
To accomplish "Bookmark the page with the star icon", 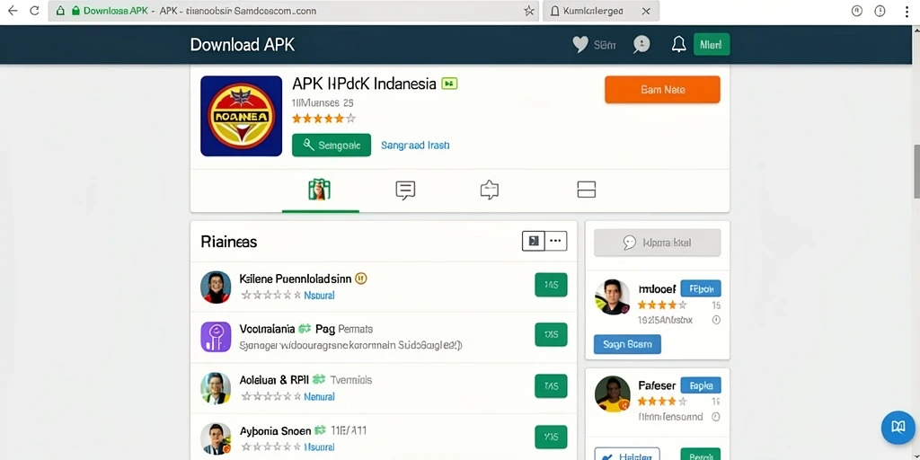I will tap(528, 11).
